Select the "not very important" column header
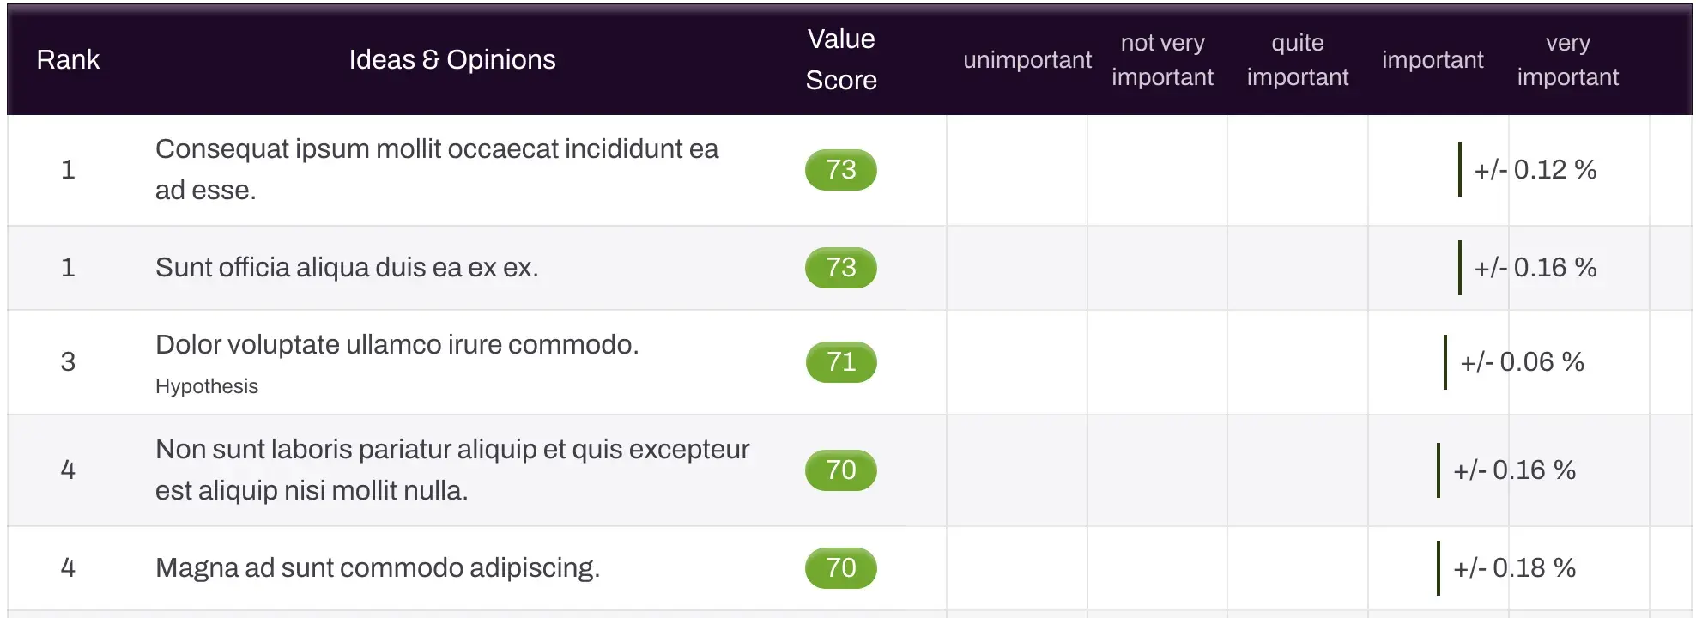Viewport: 1696px width, 618px height. (1162, 59)
